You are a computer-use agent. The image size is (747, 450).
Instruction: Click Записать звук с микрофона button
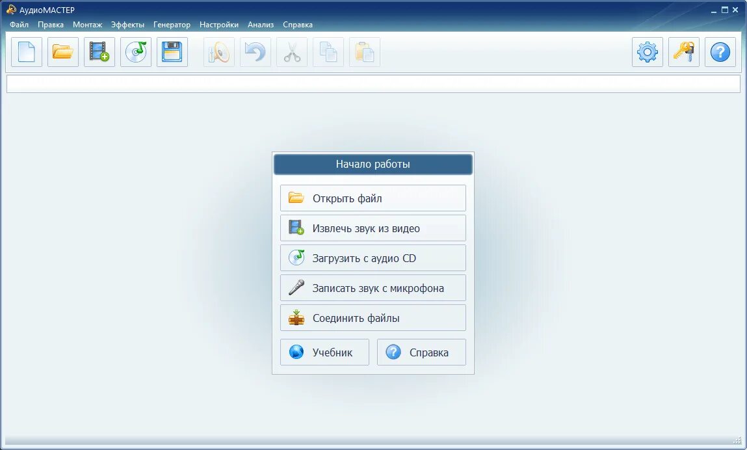[x=373, y=288]
